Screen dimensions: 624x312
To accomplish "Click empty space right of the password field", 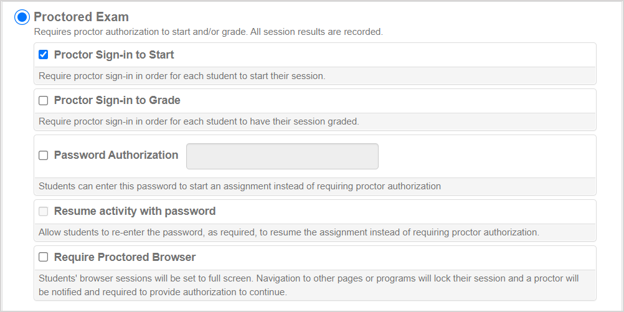I will 486,156.
